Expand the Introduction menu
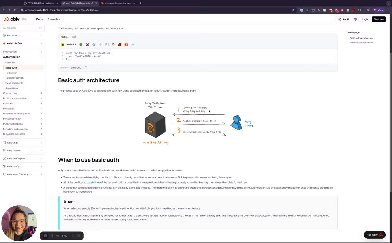This screenshot has height=243, width=392. (23, 52)
